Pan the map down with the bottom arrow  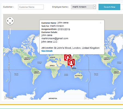coord(10,23)
